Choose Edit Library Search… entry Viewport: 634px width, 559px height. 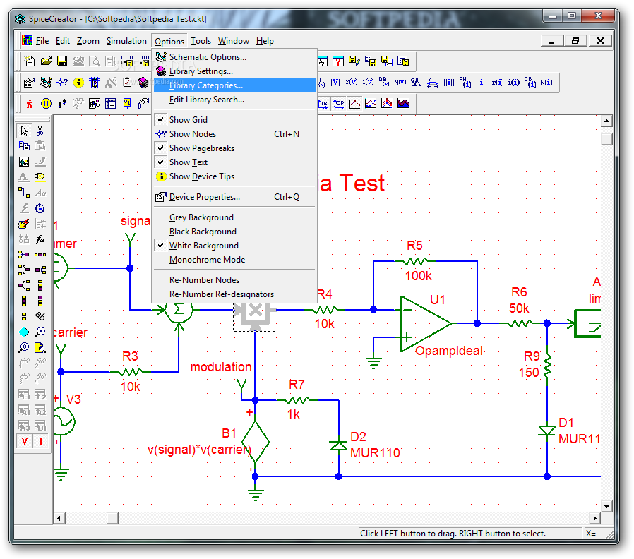(234, 100)
